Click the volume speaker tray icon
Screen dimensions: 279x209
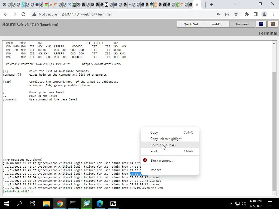tap(244, 204)
